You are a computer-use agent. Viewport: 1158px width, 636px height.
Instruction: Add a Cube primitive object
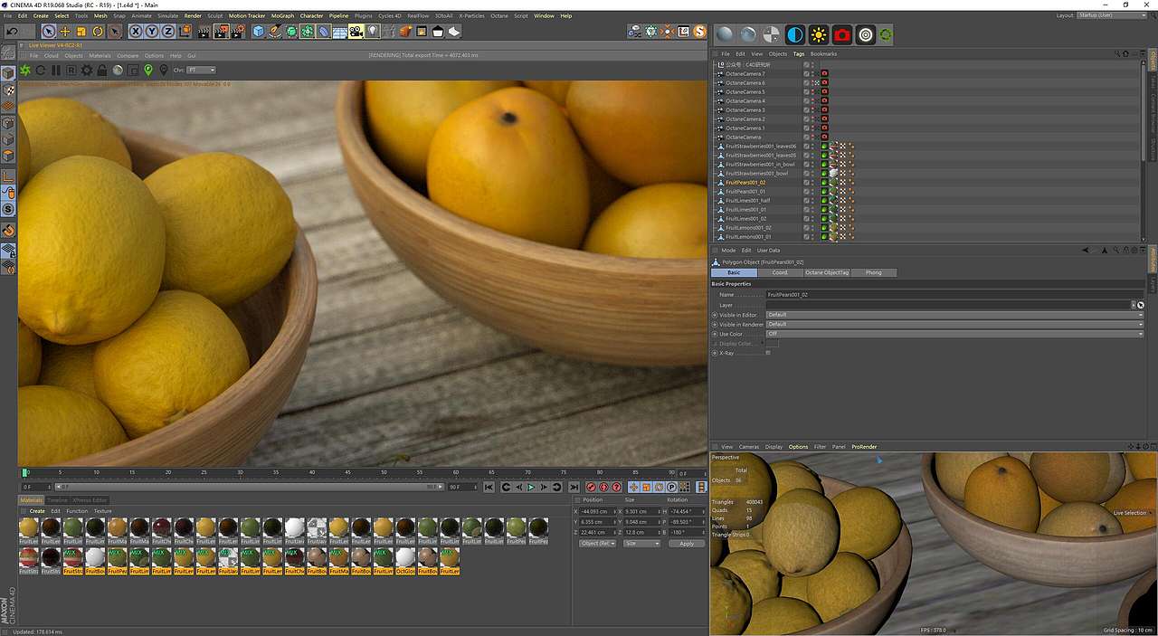259,31
